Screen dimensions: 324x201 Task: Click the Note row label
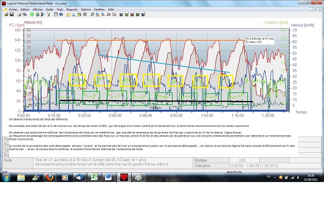[8, 160]
